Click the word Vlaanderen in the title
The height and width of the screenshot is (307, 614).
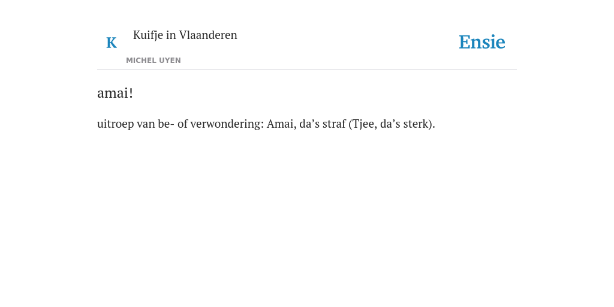(208, 35)
